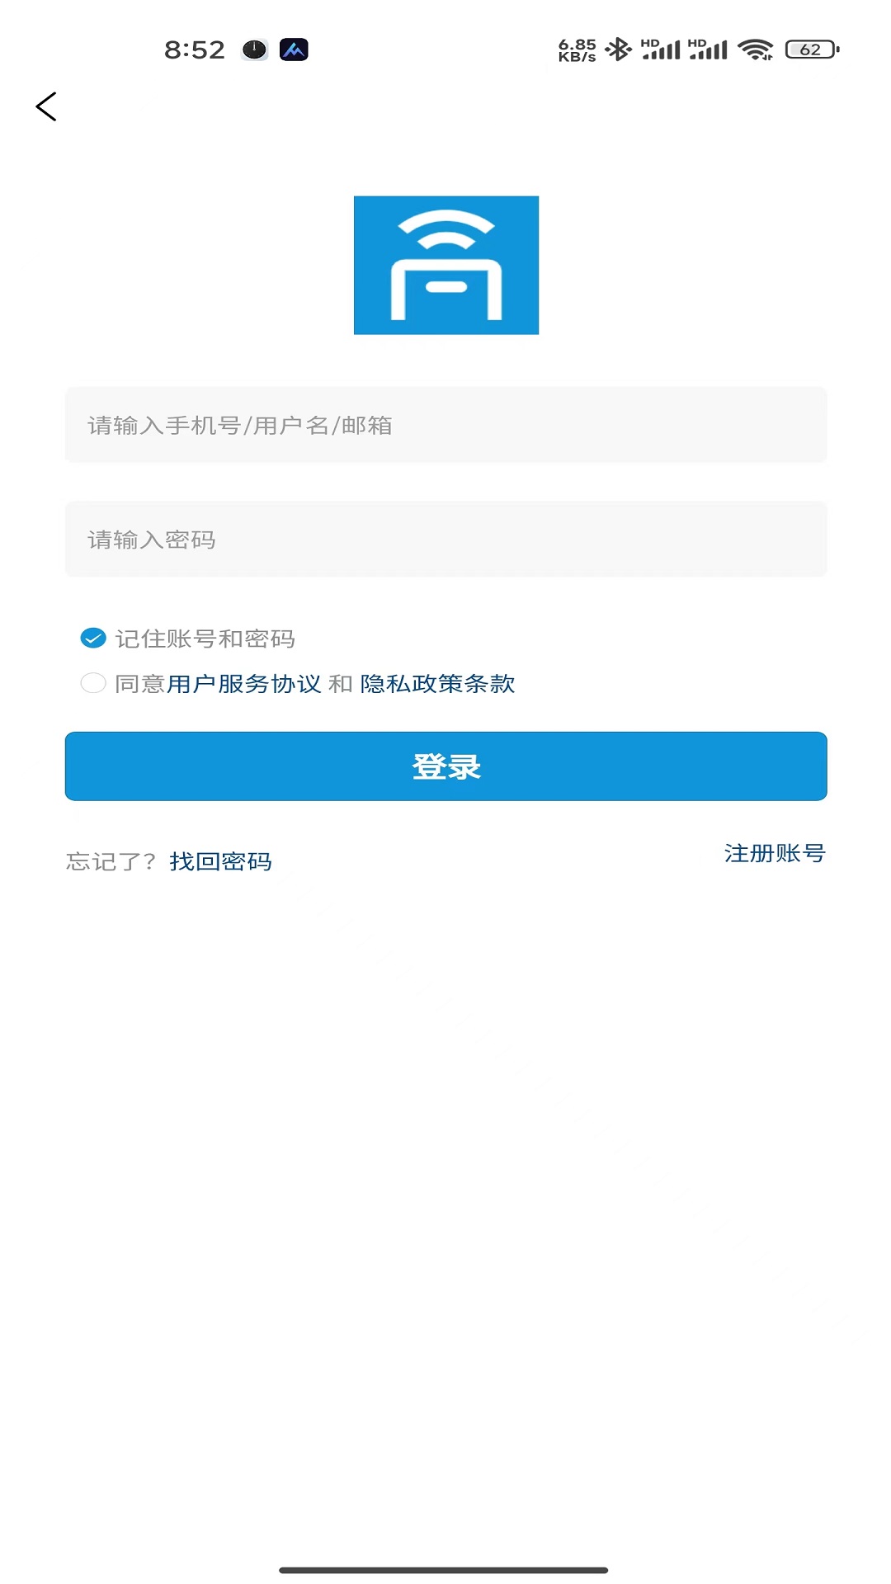This screenshot has width=891, height=1584.
Task: Open the 隐私政策条款 link
Action: [x=437, y=684]
